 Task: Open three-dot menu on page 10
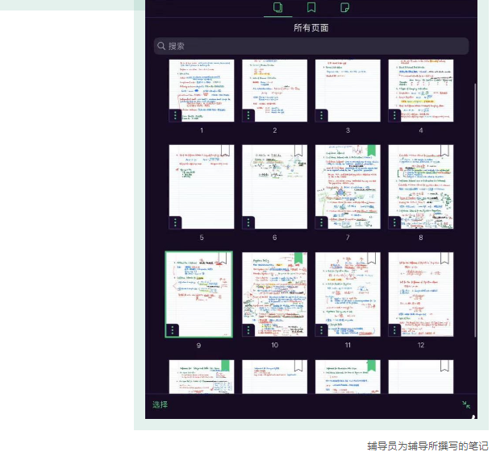248,330
